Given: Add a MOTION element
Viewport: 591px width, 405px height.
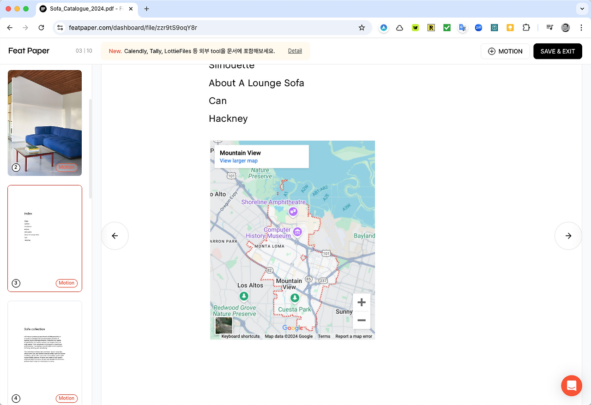Looking at the screenshot, I should [505, 51].
